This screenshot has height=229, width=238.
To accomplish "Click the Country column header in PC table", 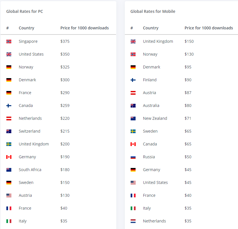I will [27, 28].
